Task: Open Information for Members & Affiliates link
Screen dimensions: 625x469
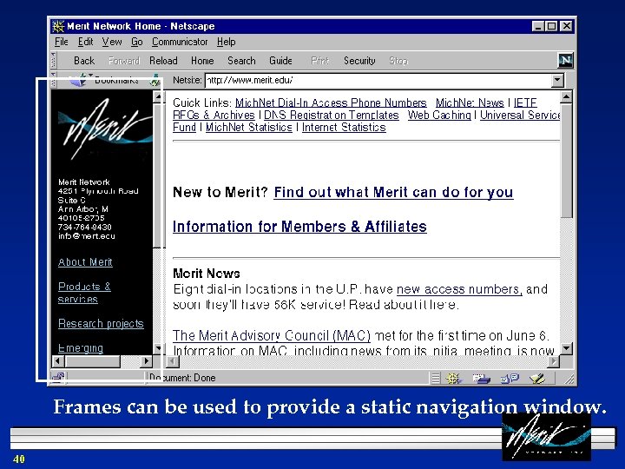Action: pos(299,227)
